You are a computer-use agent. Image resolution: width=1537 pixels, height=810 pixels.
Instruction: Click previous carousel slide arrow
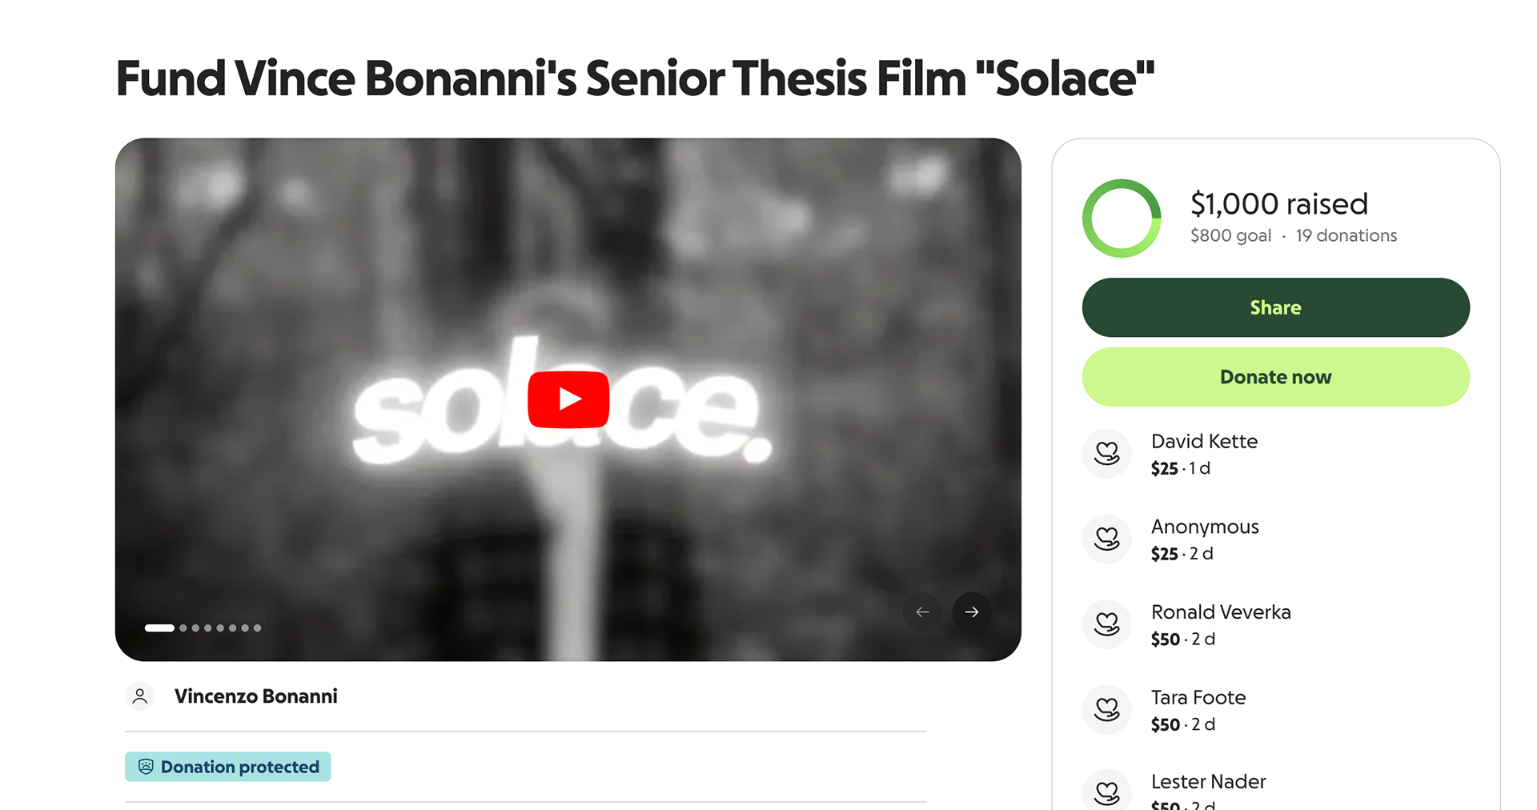[x=923, y=612]
